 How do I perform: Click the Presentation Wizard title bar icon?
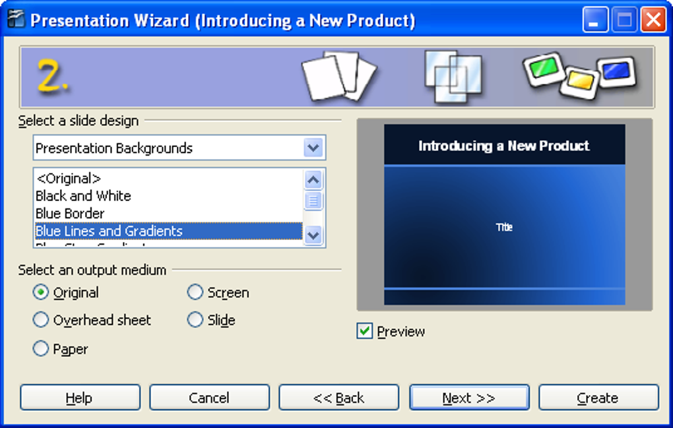click(16, 19)
